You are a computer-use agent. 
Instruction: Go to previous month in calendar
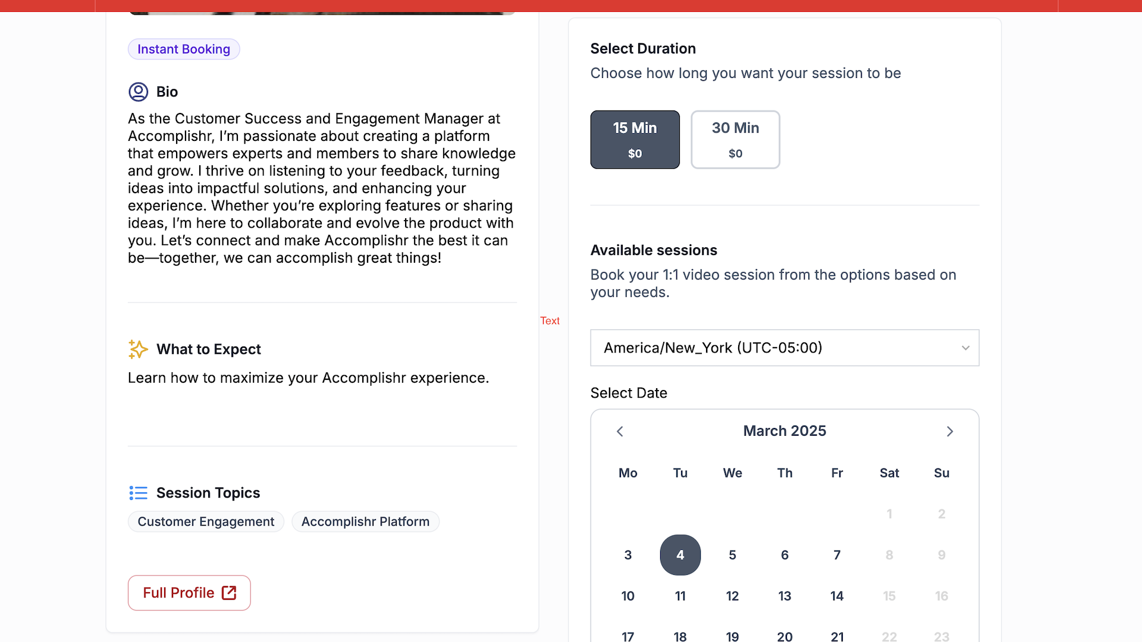click(x=620, y=431)
